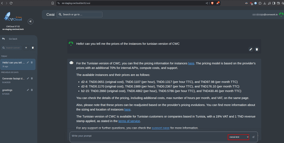Viewport: 284px width, 143px height.
Task: Open the 'Generate fastapi d...' conversation
Action: pyautogui.click(x=13, y=78)
